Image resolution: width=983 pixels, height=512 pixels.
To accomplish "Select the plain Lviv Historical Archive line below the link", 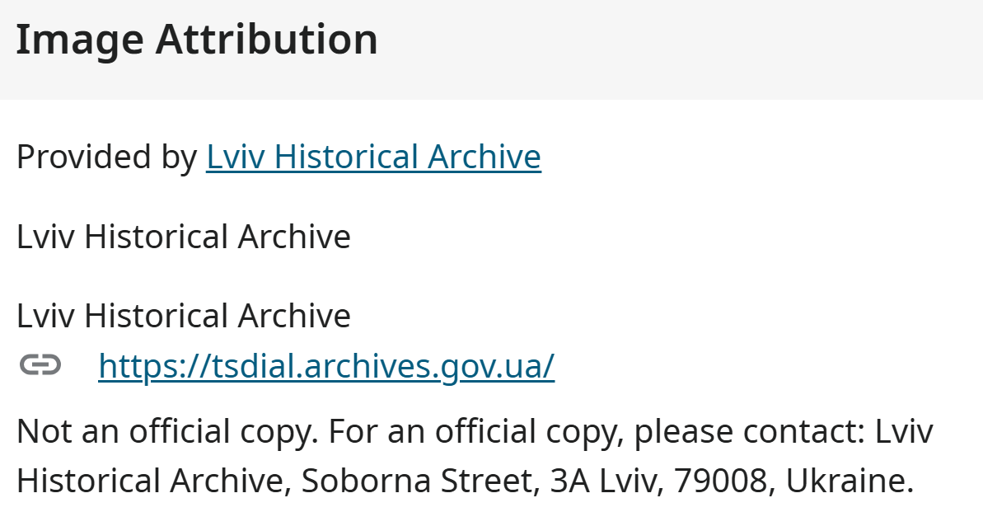I will point(184,237).
